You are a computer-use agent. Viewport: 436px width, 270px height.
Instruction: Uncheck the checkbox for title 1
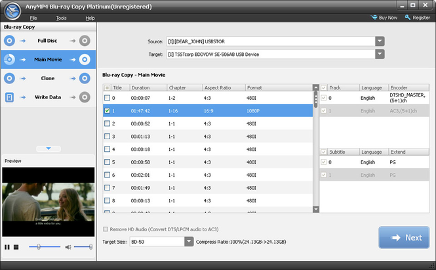coord(107,110)
